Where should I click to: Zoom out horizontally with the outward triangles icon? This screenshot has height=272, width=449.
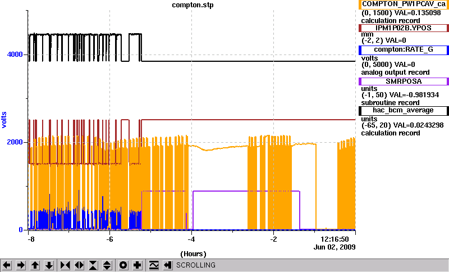pyautogui.click(x=79, y=265)
